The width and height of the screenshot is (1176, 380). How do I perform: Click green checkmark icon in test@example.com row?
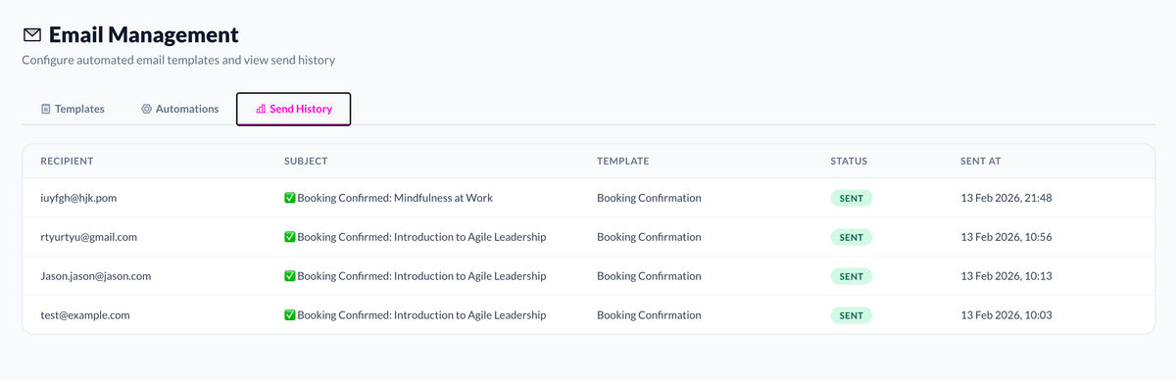point(289,315)
